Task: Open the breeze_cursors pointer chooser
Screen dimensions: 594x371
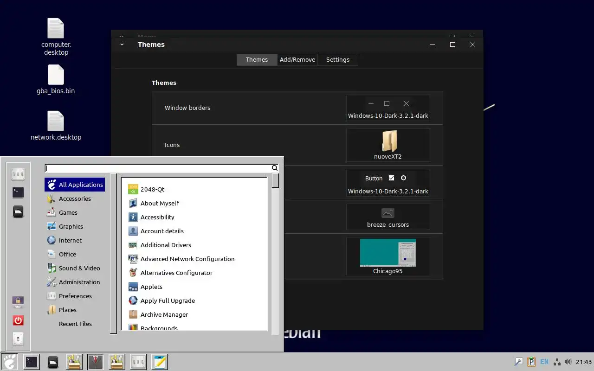Action: pyautogui.click(x=388, y=217)
